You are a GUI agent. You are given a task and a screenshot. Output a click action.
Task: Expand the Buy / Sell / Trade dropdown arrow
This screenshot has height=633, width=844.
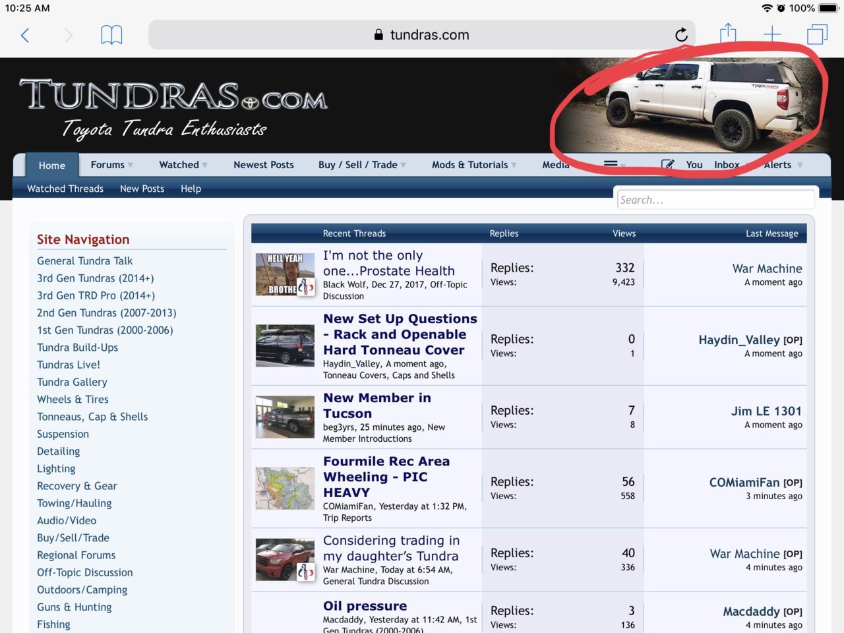pos(403,166)
